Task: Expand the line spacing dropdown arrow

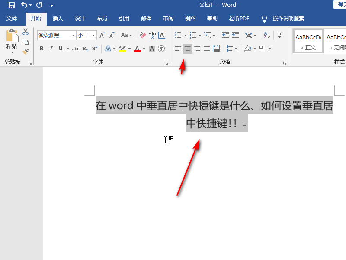Action: click(x=236, y=49)
